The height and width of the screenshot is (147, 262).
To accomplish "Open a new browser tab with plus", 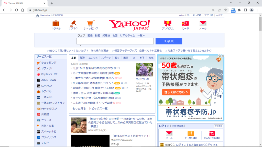I will (52, 3).
